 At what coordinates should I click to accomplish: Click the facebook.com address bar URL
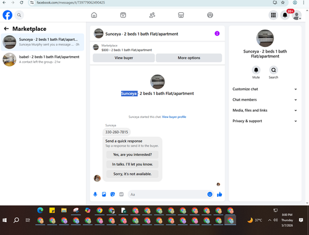(70, 2)
